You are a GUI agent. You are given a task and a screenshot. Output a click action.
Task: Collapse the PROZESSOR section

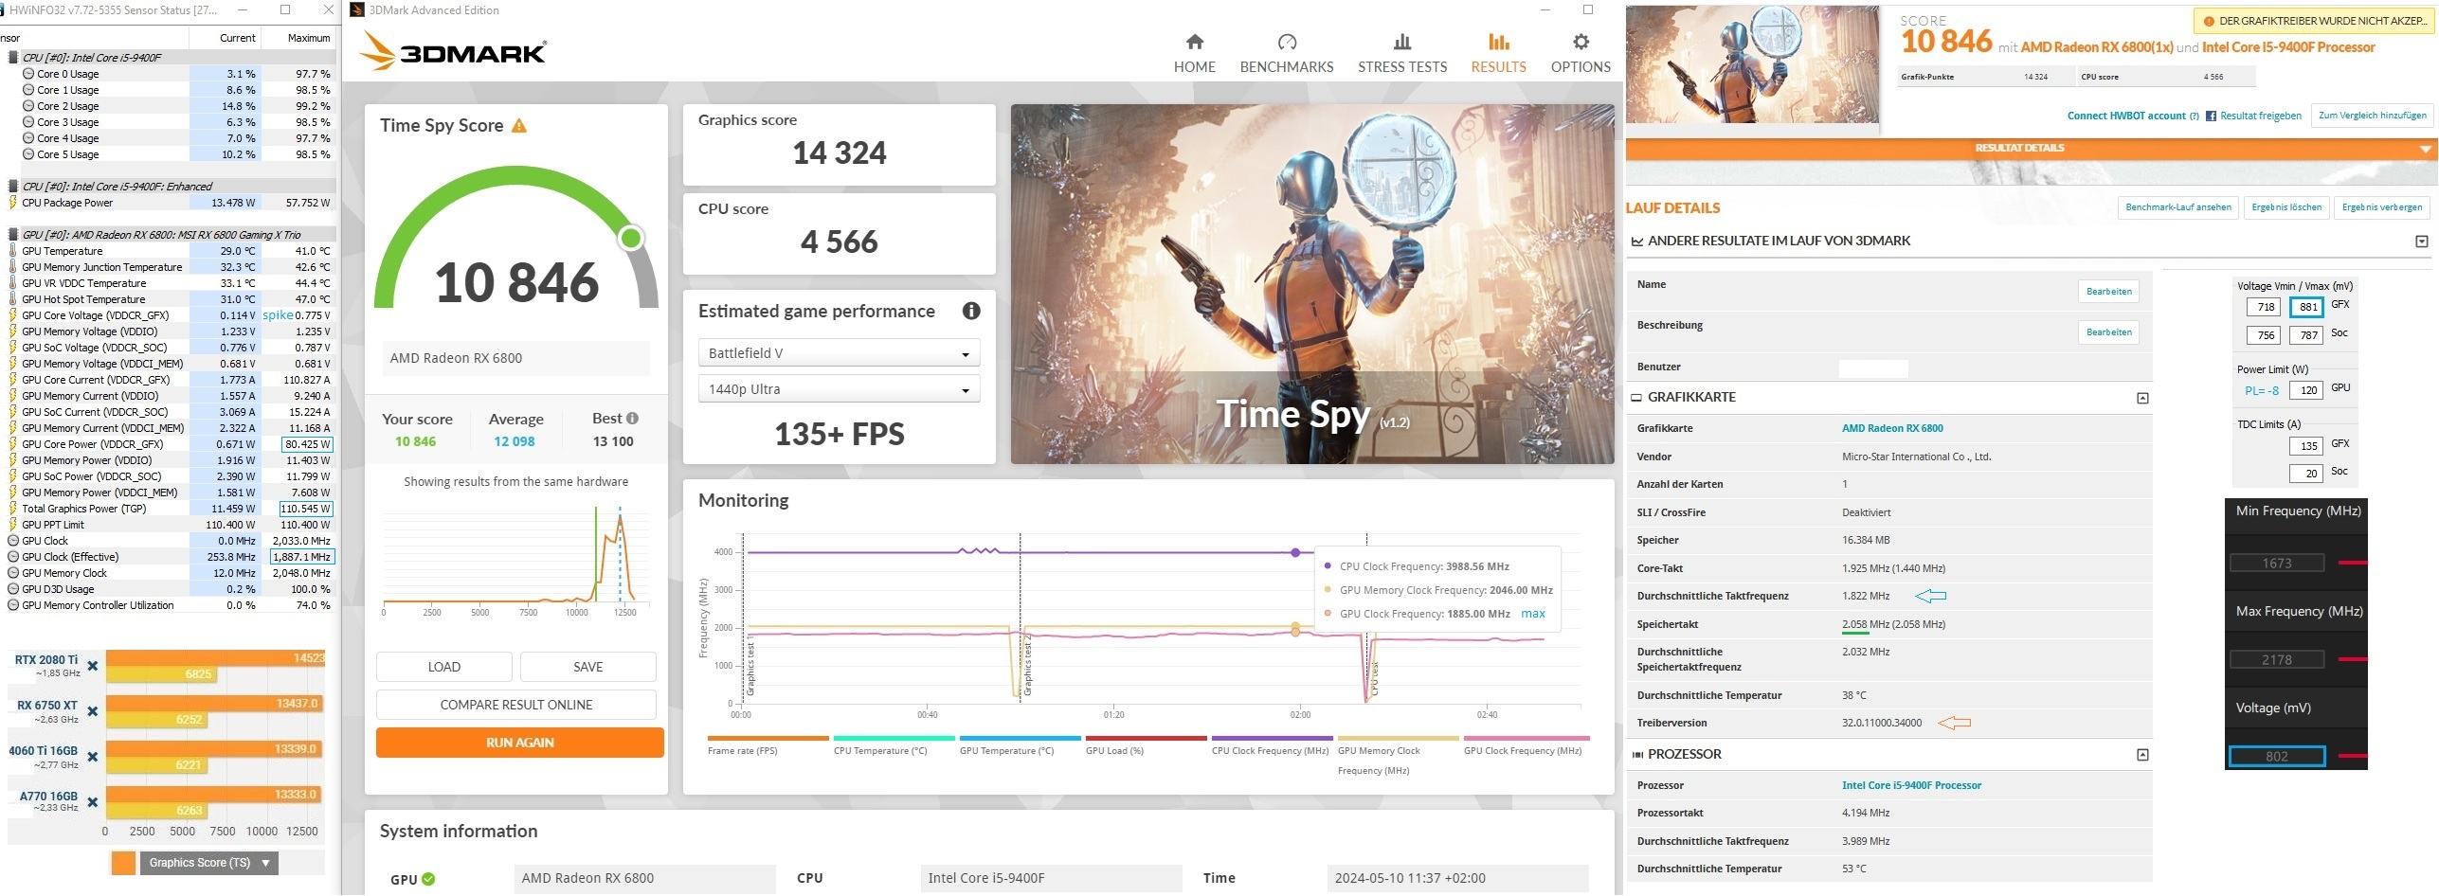pyautogui.click(x=2142, y=755)
